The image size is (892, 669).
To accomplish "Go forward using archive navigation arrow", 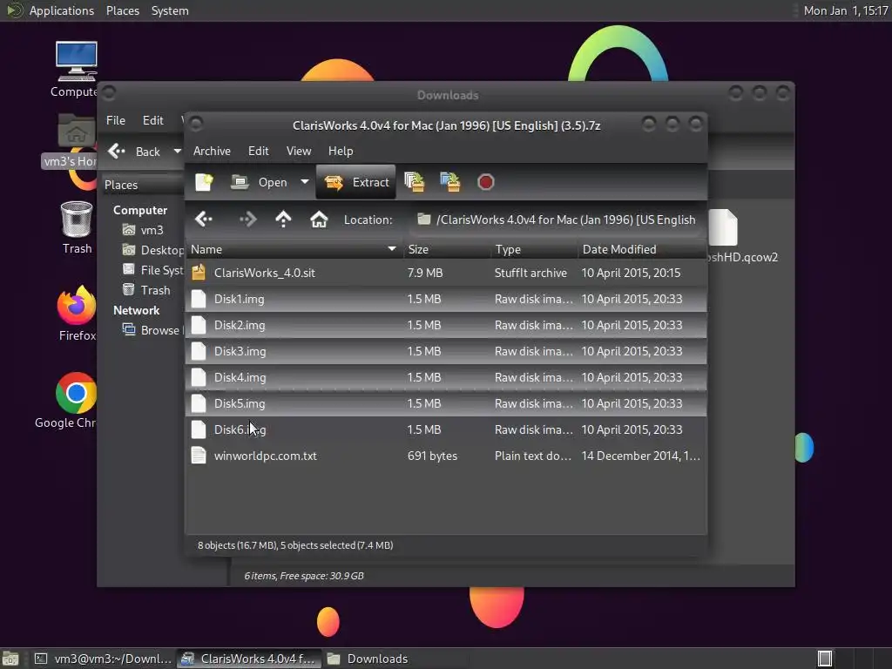I will point(247,220).
